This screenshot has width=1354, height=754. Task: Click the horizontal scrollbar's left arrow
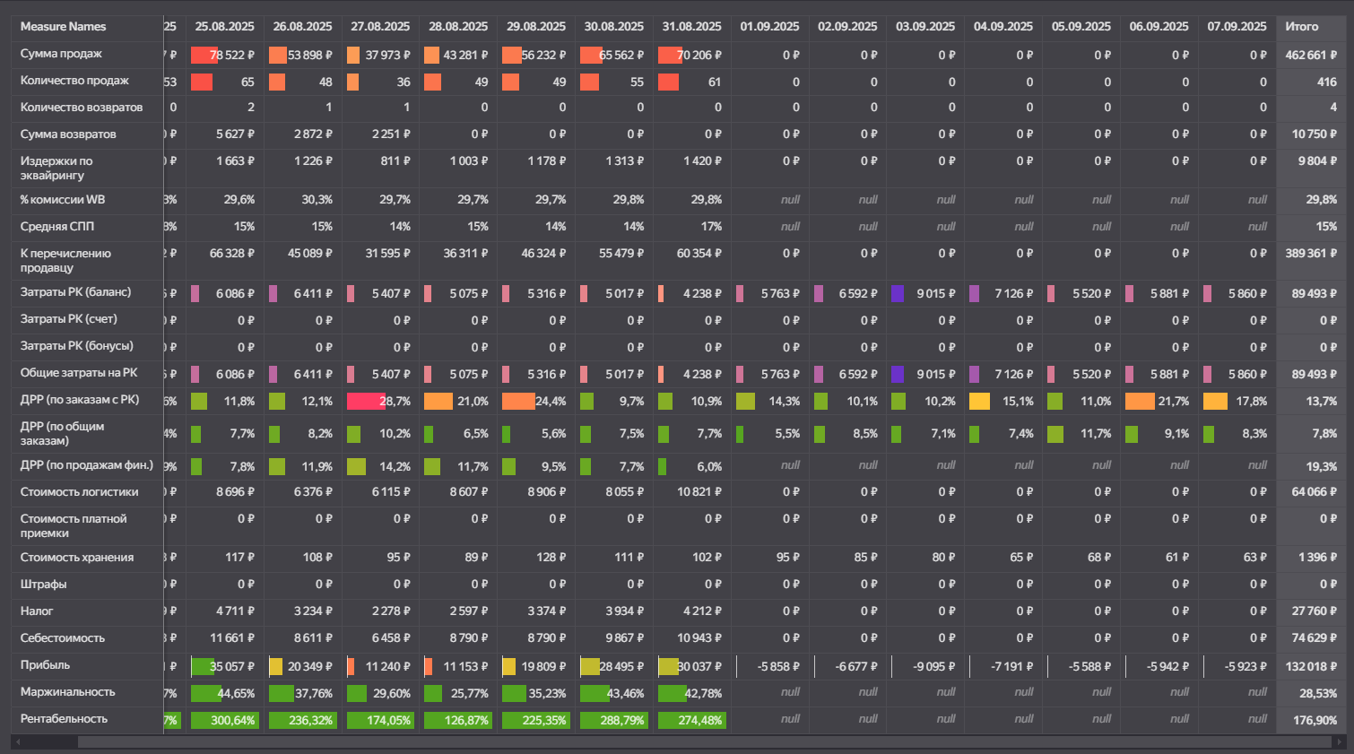click(x=17, y=742)
